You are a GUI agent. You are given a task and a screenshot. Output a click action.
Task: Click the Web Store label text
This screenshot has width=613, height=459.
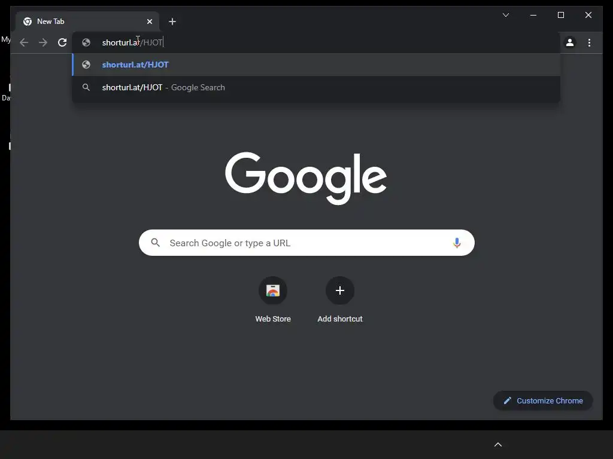point(273,319)
